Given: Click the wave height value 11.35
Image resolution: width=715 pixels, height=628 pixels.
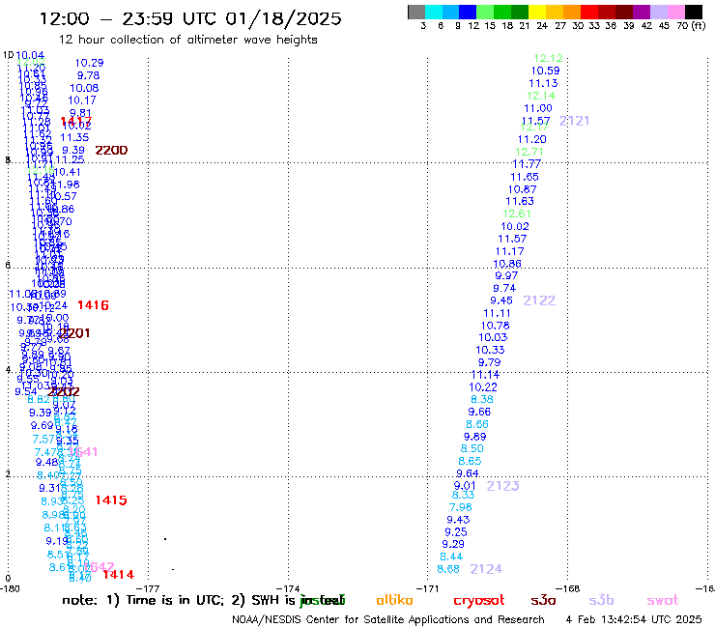Looking at the screenshot, I should [x=74, y=138].
